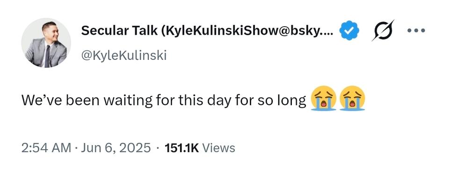Click the 2:54 AM timestamp

46,148
